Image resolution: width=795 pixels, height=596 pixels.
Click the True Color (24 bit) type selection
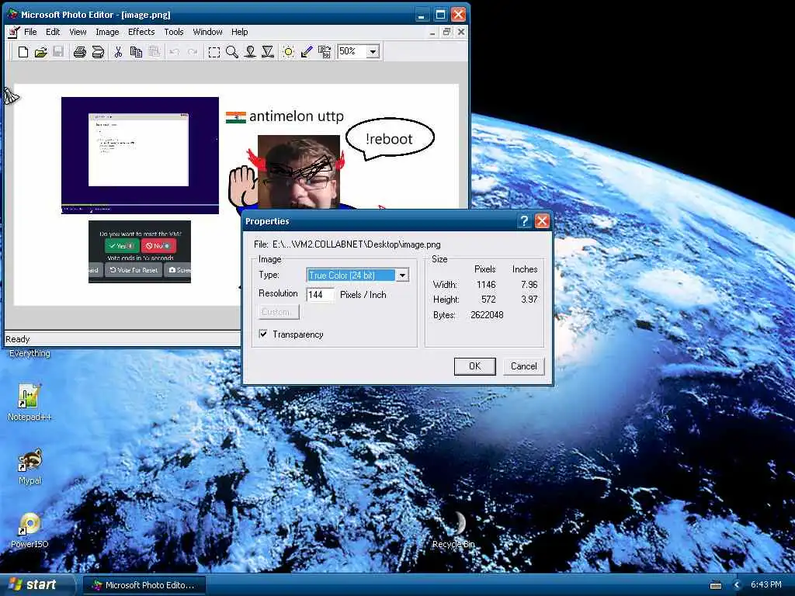point(351,275)
